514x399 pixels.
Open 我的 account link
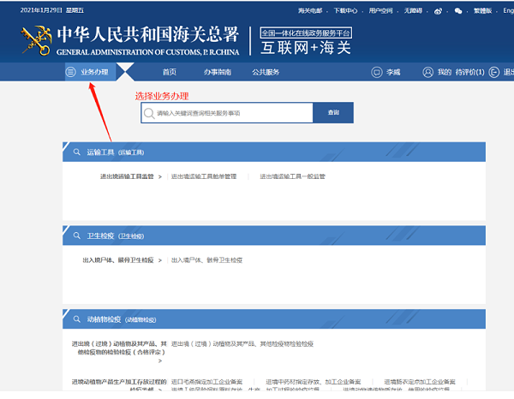[x=445, y=72]
